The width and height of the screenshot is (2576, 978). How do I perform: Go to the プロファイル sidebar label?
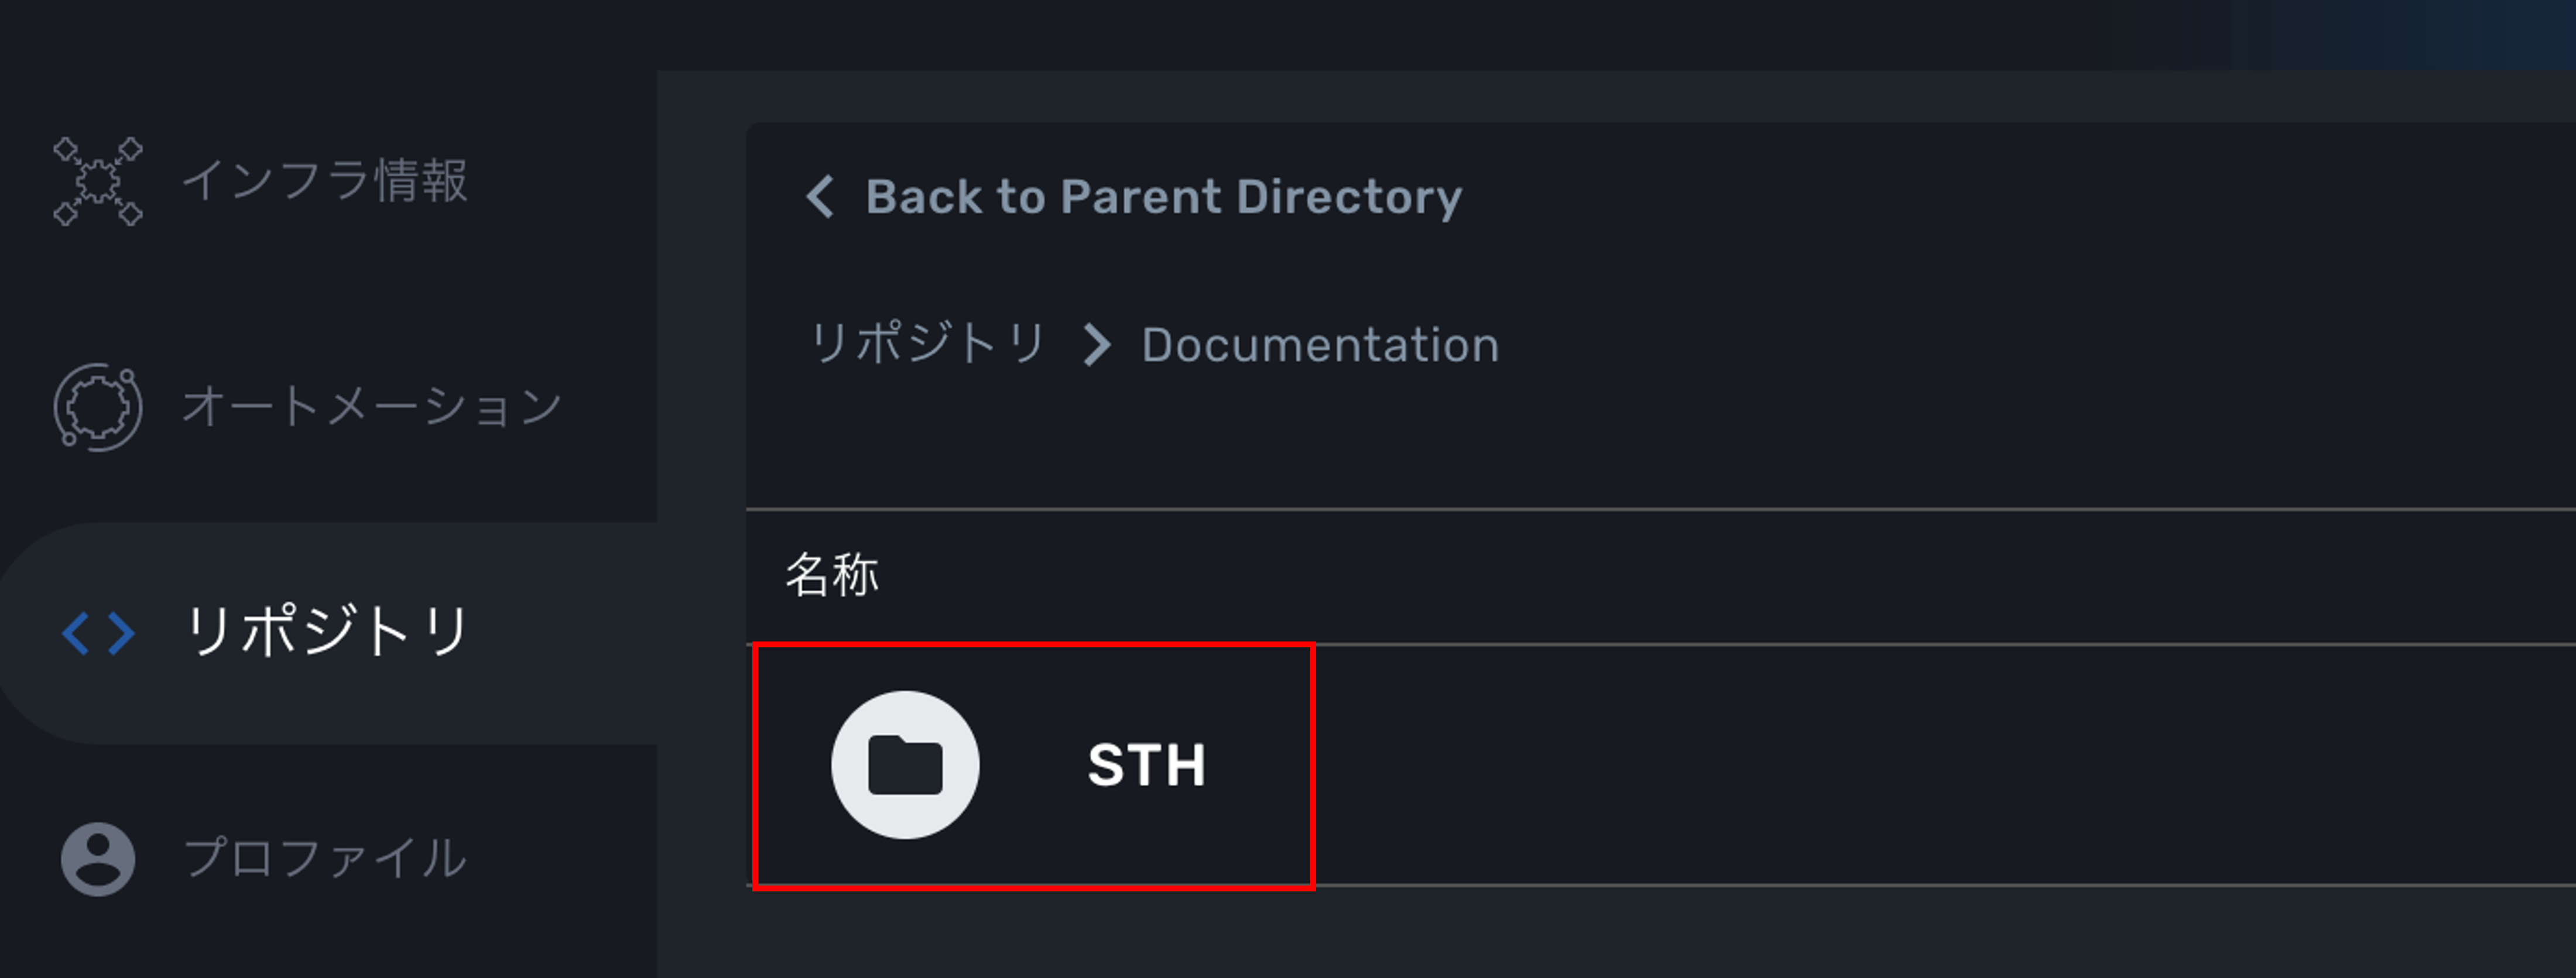pyautogui.click(x=325, y=859)
